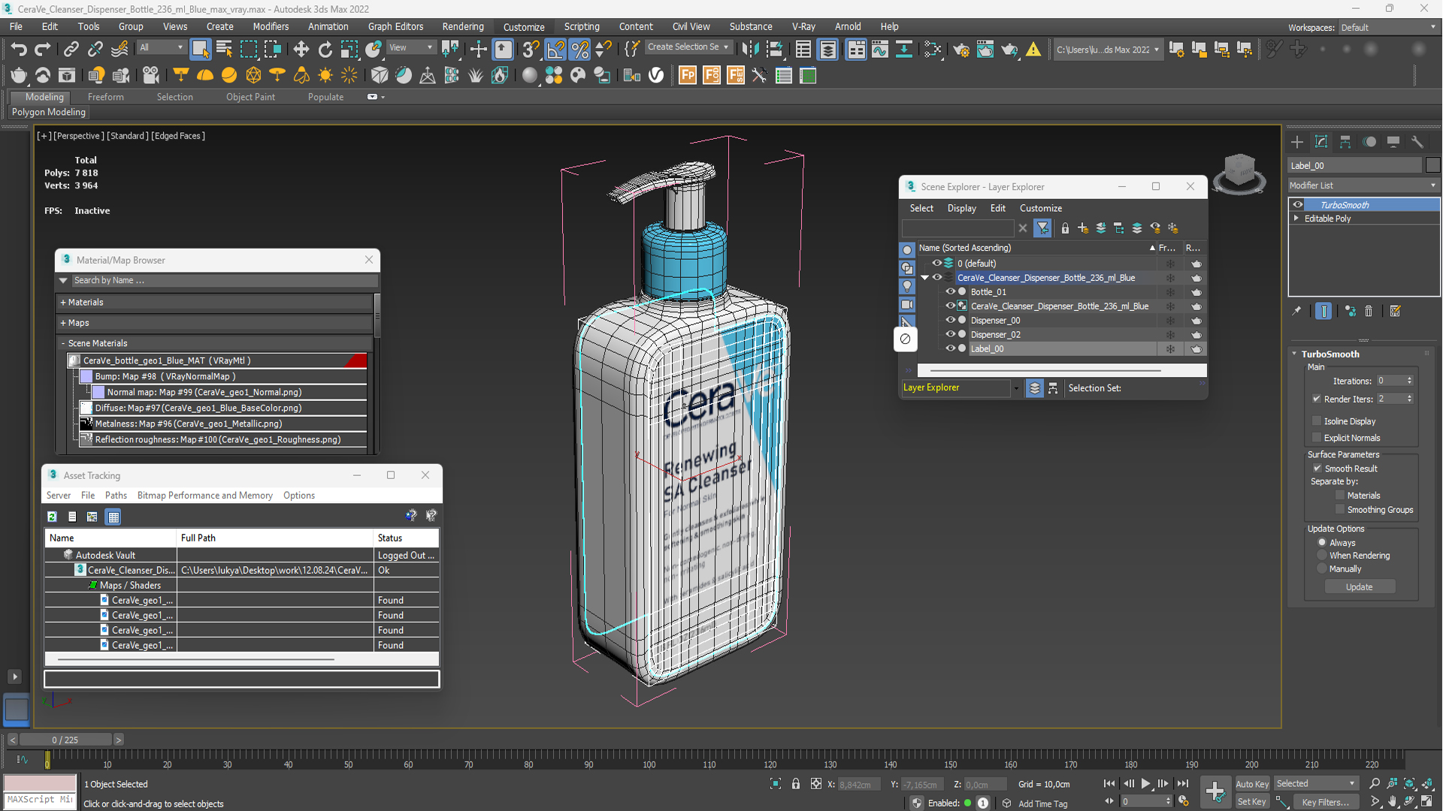Screen dimensions: 1443x811
Task: Open the Rendering menu
Action: 463,27
